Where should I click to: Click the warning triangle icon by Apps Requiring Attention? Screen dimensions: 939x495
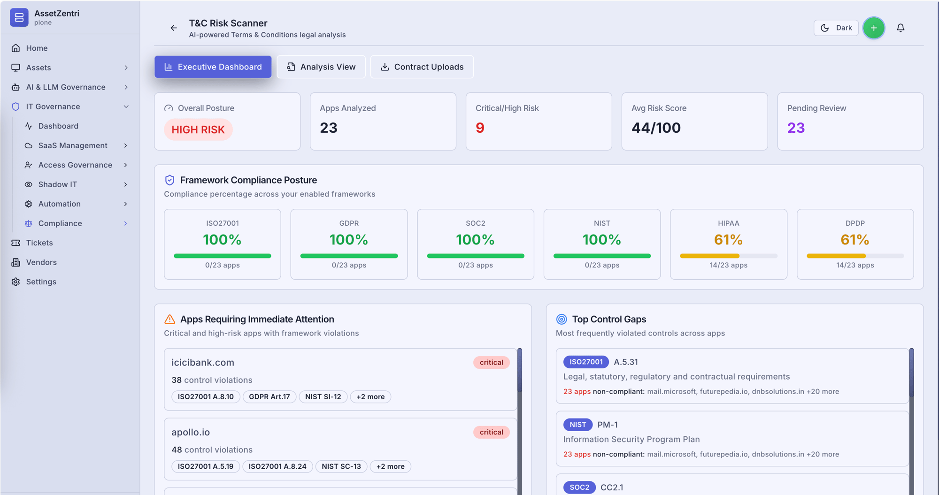170,320
